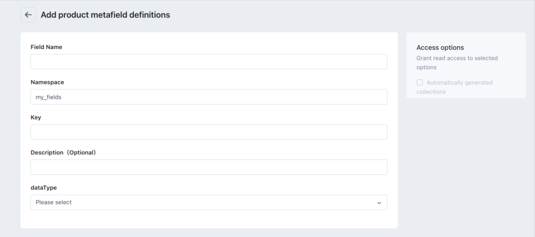The height and width of the screenshot is (237, 535).
Task: Click the "Key" field label
Action: (x=36, y=117)
